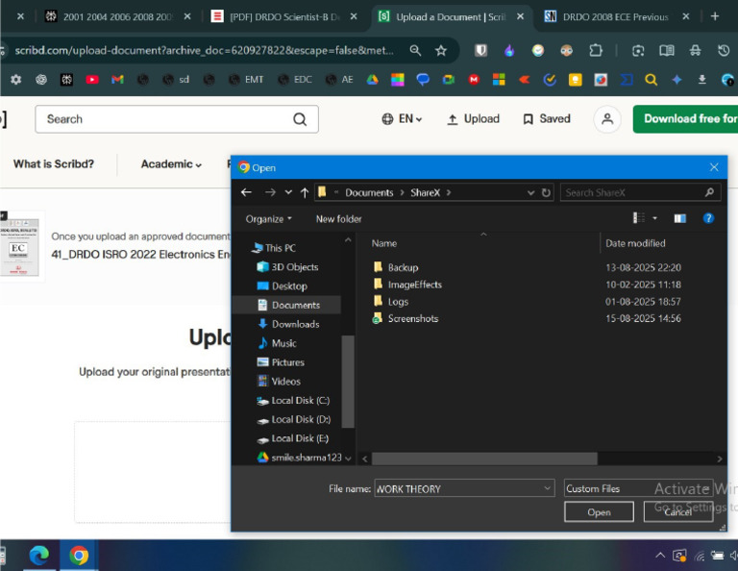Expand the EN language dropdown

point(402,119)
